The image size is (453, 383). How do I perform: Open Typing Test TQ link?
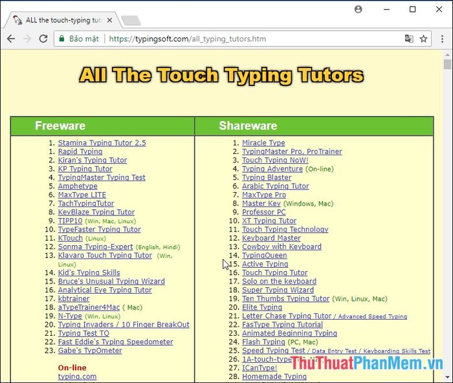[x=83, y=333]
